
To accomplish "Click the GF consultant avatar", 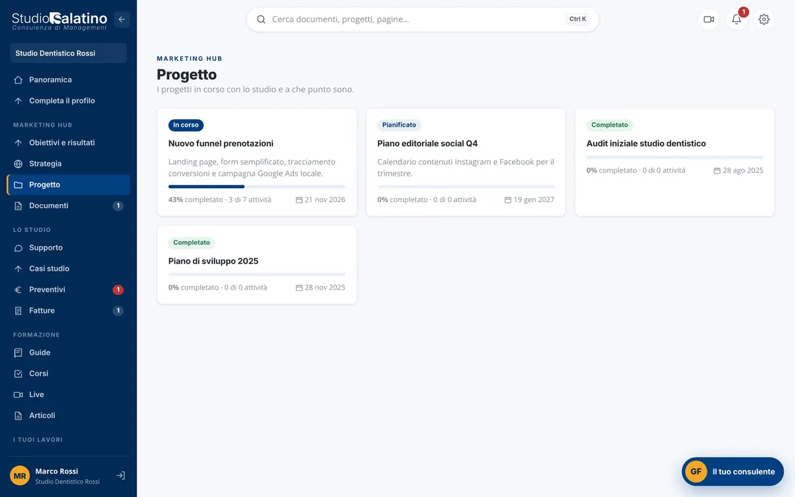I will [696, 472].
